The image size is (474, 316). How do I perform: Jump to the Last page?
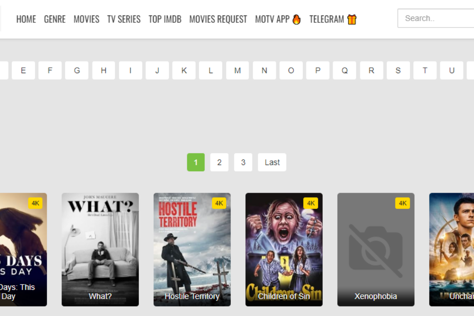click(x=272, y=163)
